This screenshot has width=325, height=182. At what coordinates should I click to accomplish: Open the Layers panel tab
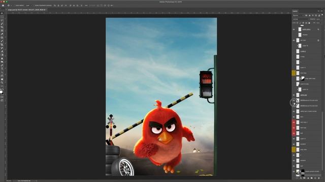click(295, 11)
